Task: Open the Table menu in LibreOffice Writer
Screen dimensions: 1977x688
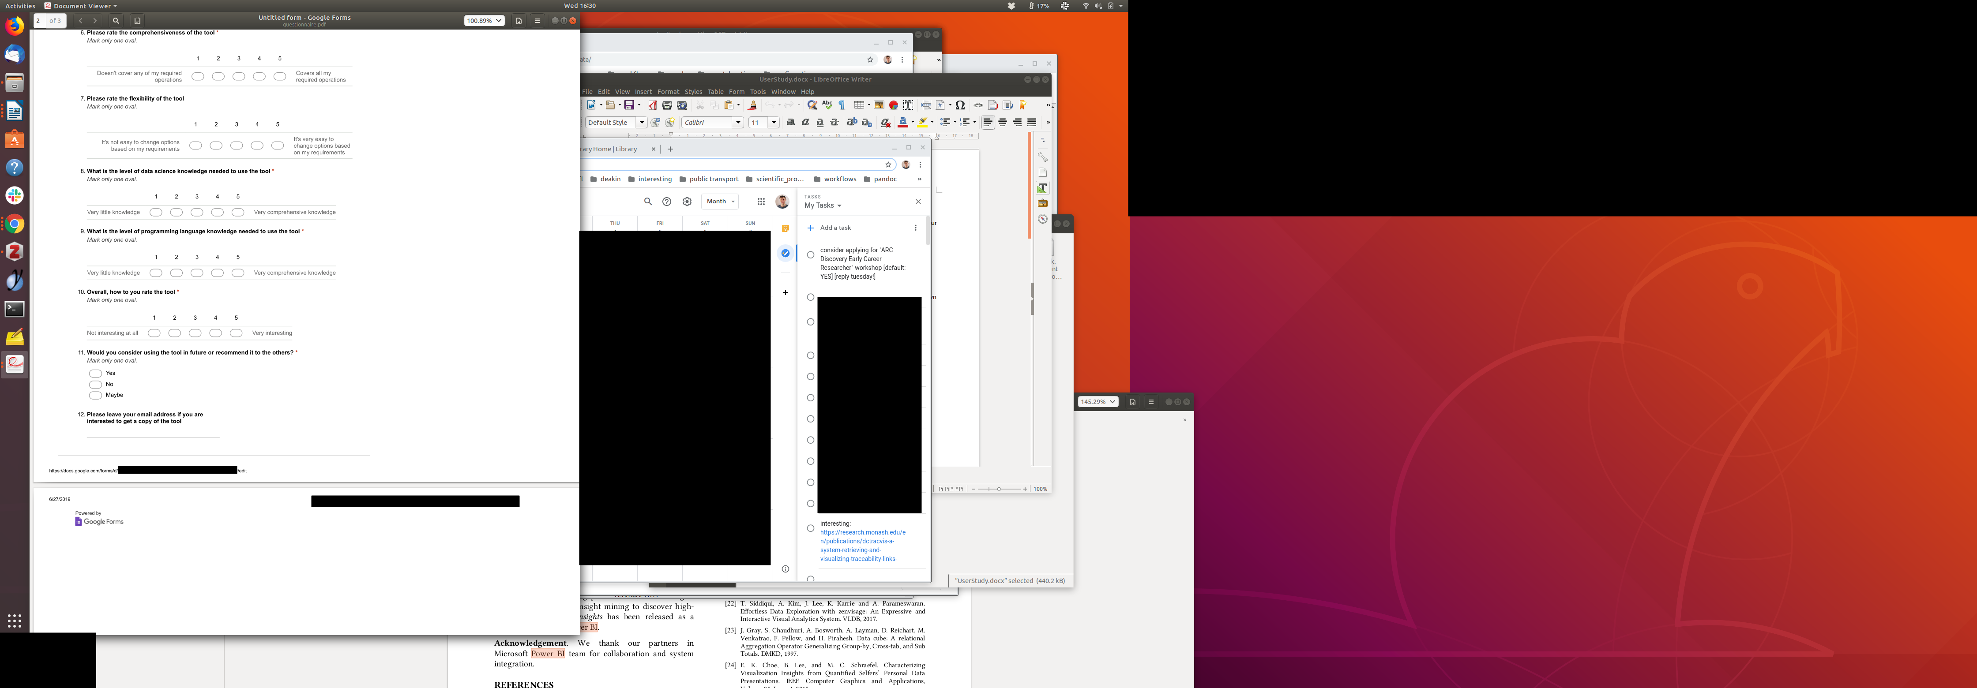Action: point(715,91)
